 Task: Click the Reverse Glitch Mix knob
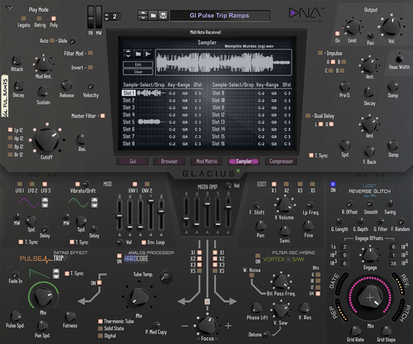pos(370,298)
